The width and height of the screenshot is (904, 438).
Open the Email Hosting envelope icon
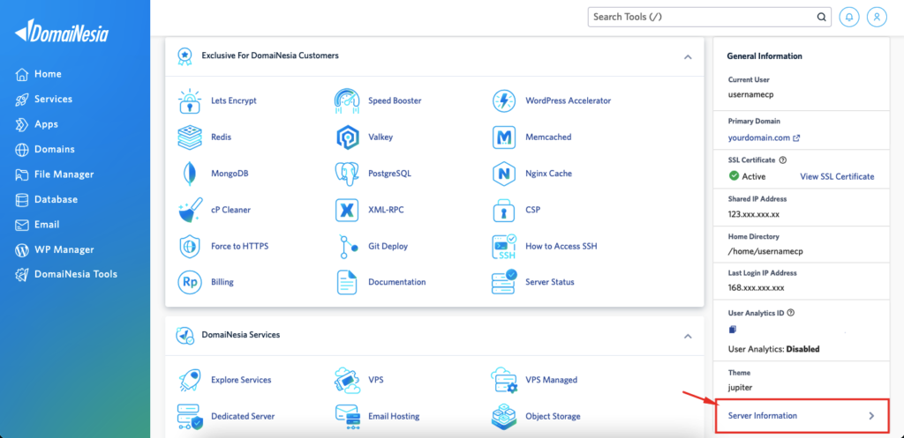coord(347,416)
